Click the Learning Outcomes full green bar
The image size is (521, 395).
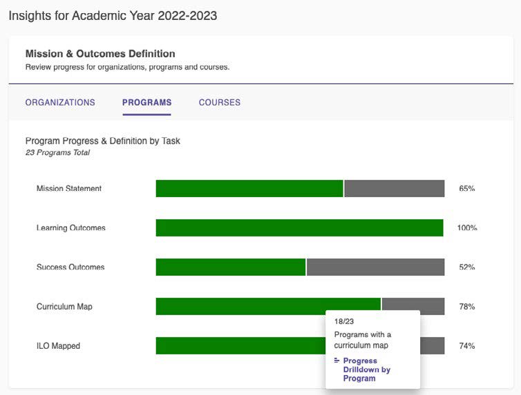point(300,227)
